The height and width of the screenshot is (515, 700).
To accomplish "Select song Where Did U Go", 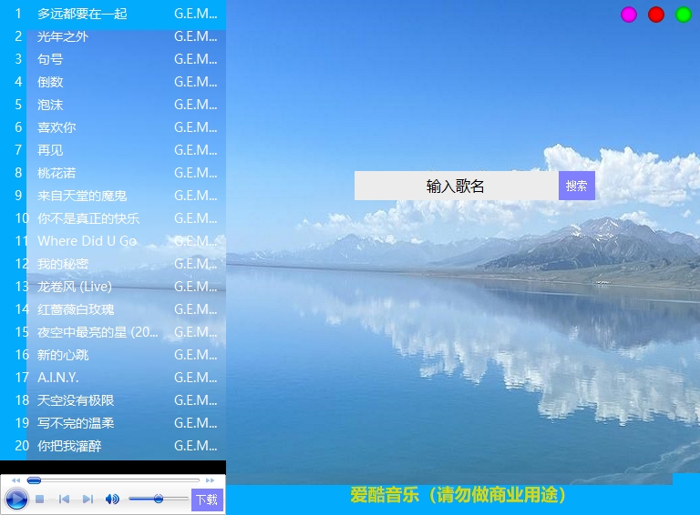I will [x=87, y=241].
